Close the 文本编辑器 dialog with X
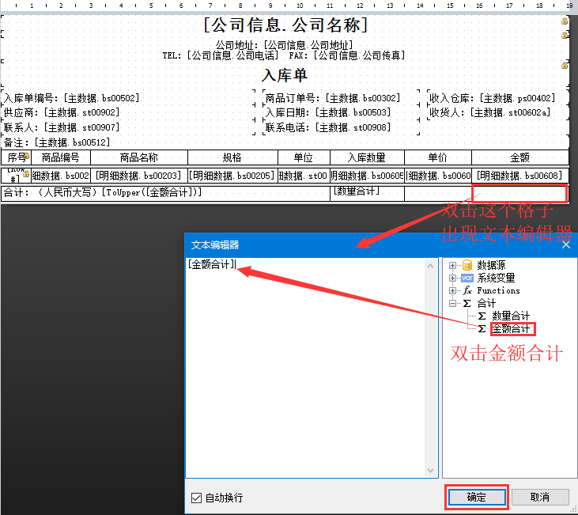This screenshot has width=578, height=515. (x=565, y=245)
